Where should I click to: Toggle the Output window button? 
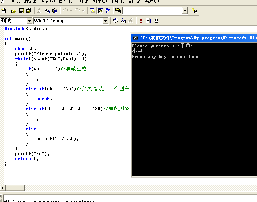pyautogui.click(x=100, y=11)
